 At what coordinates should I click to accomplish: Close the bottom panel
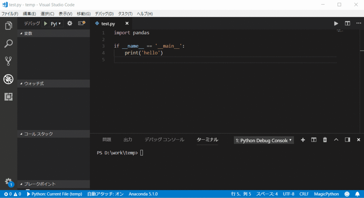pyautogui.click(x=358, y=140)
